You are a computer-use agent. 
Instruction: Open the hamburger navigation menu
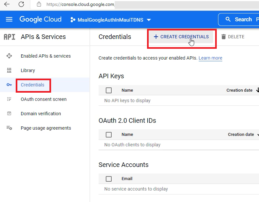pyautogui.click(x=9, y=20)
